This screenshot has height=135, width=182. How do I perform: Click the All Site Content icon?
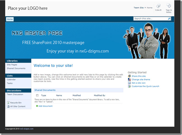click(8, 106)
